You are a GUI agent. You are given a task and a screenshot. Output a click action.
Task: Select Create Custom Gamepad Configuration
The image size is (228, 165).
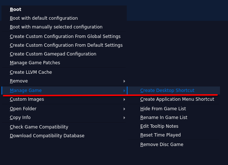click(53, 54)
